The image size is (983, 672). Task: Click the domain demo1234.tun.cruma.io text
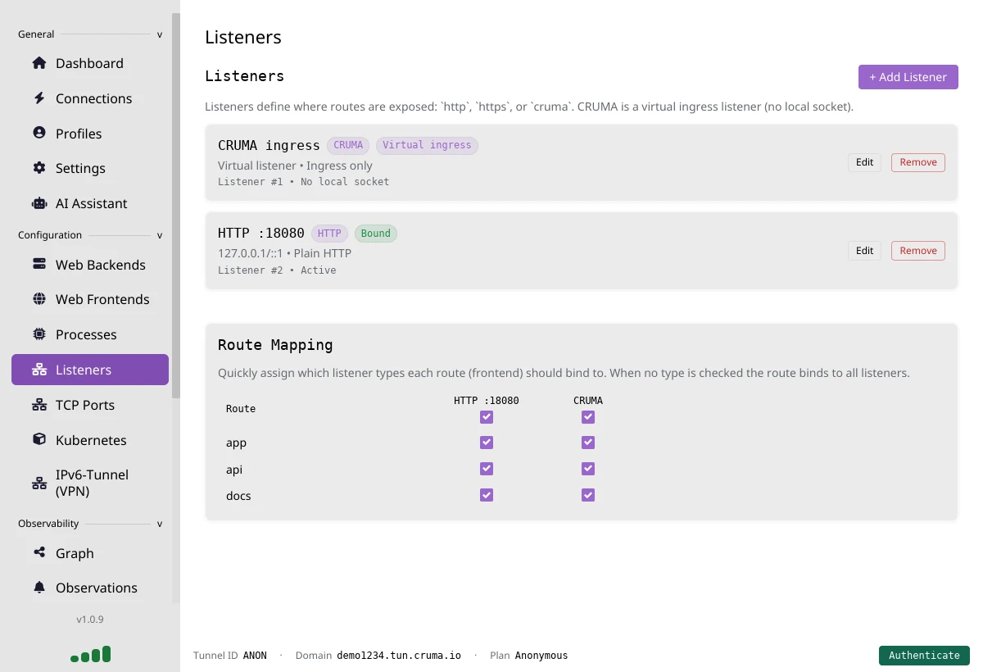(x=399, y=656)
